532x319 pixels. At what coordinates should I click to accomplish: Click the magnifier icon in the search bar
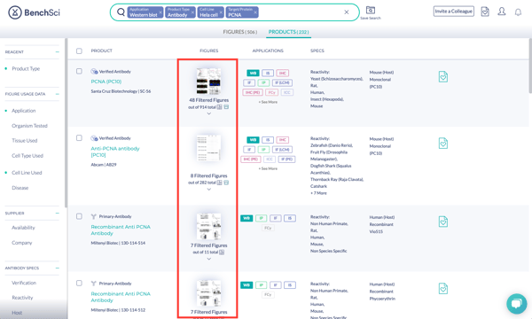[x=121, y=12]
